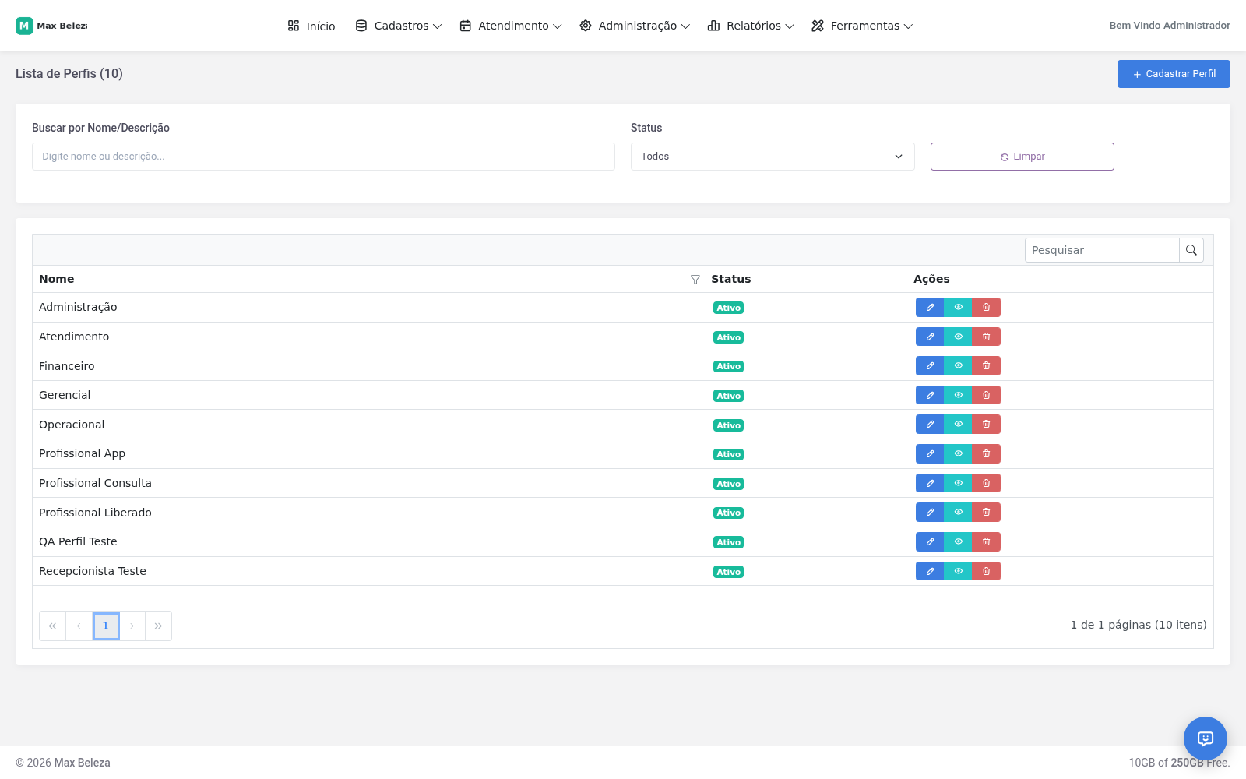Click the Nome column filter funnel icon
This screenshot has width=1246, height=779.
pyautogui.click(x=695, y=280)
